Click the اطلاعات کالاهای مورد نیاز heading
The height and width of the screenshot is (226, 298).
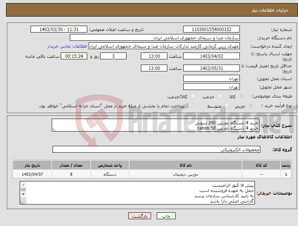coord(264,137)
